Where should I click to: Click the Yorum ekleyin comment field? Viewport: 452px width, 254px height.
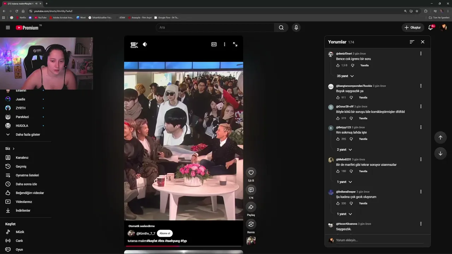click(380, 240)
